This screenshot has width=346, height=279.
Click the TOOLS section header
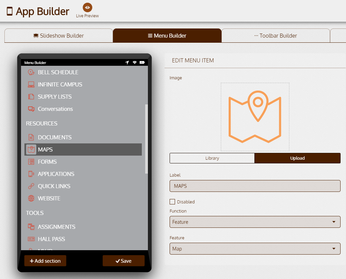35,213
